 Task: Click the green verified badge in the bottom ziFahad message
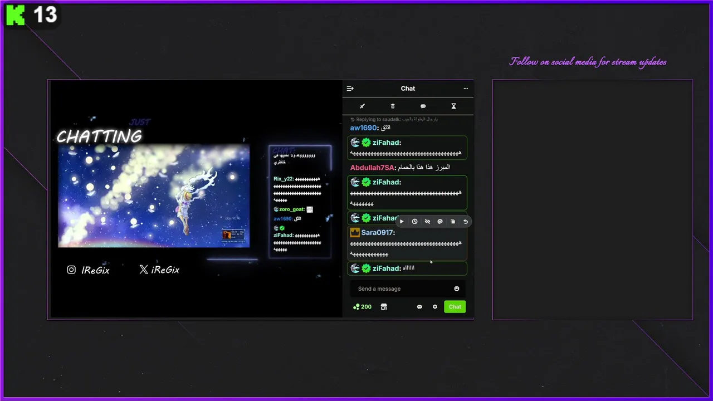(366, 268)
